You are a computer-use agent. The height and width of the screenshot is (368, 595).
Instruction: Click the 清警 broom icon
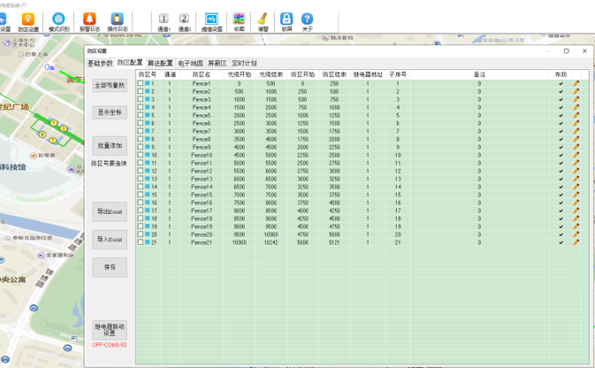263,21
